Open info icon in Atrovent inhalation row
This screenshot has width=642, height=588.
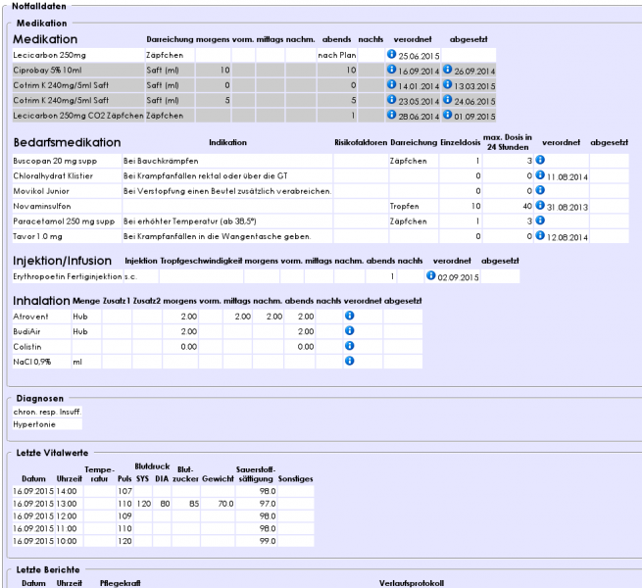(x=349, y=316)
